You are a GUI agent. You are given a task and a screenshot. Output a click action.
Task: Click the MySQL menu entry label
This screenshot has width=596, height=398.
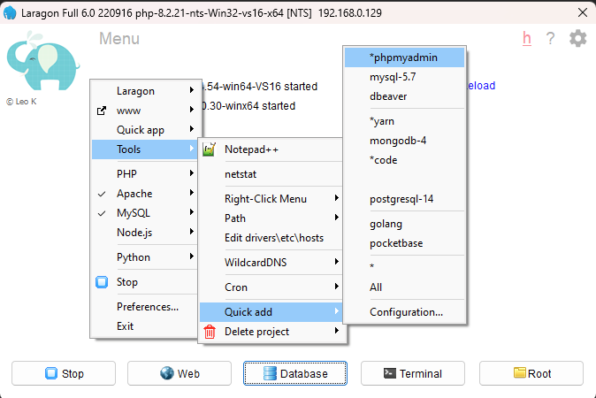click(134, 213)
